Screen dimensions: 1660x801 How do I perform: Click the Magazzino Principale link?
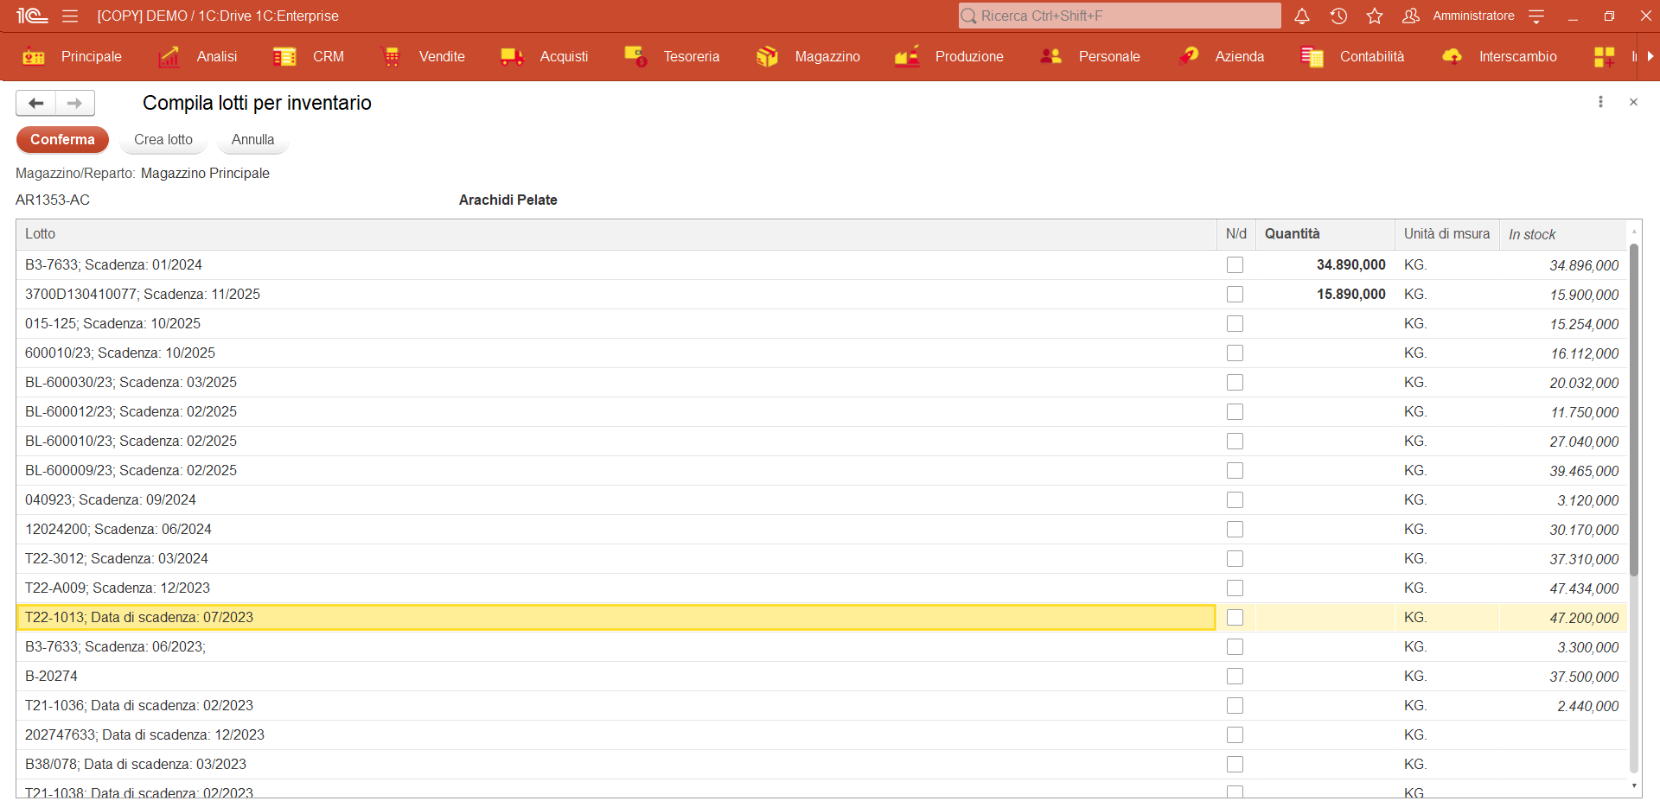205,173
